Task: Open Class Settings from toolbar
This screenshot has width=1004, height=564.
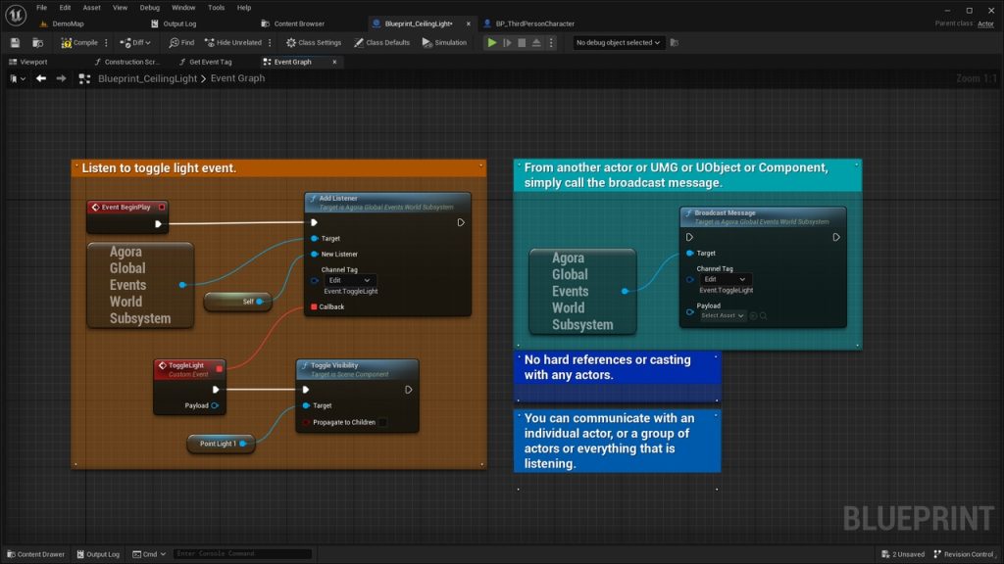Action: click(x=314, y=43)
